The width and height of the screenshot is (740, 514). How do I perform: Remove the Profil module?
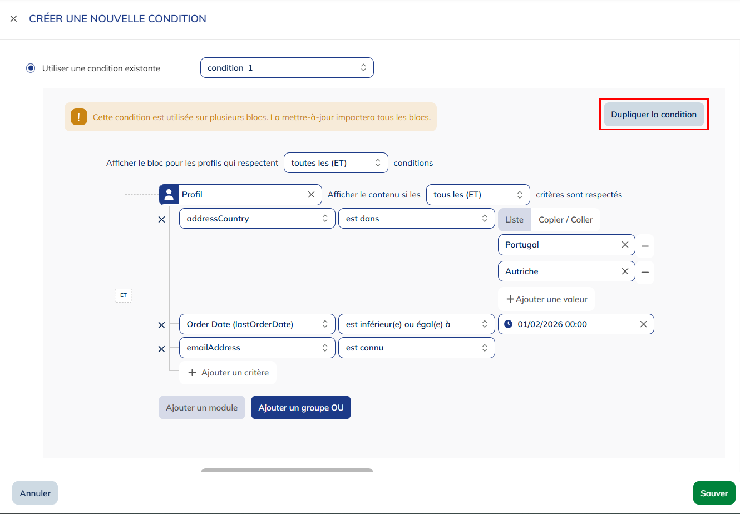click(311, 195)
